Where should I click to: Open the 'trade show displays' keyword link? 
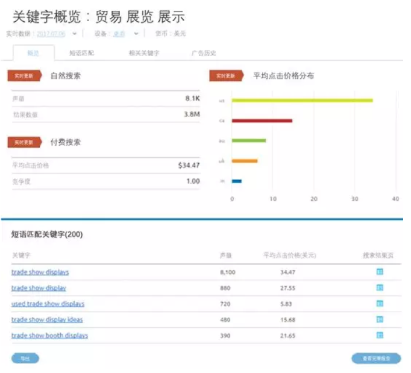click(x=40, y=272)
